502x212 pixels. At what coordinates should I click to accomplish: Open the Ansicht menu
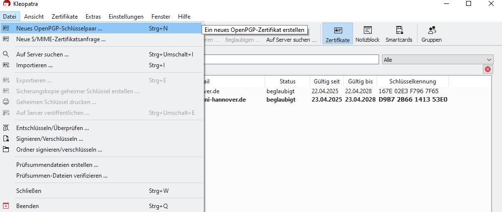tap(34, 17)
